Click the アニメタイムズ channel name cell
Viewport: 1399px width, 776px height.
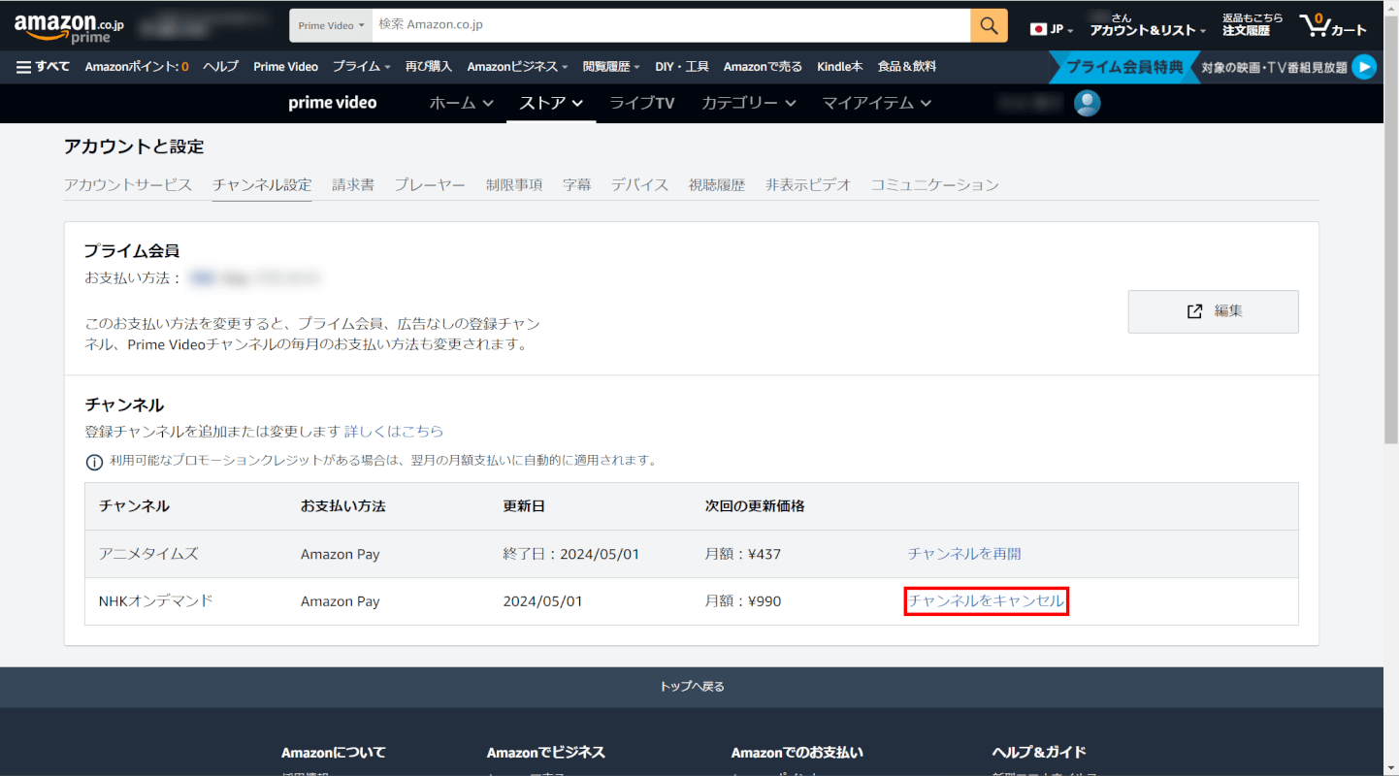(x=148, y=554)
